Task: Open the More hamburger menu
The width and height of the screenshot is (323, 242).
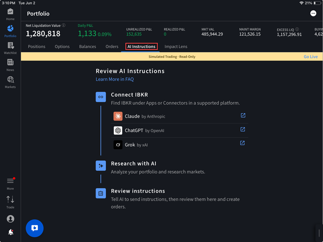Action: click(x=10, y=181)
